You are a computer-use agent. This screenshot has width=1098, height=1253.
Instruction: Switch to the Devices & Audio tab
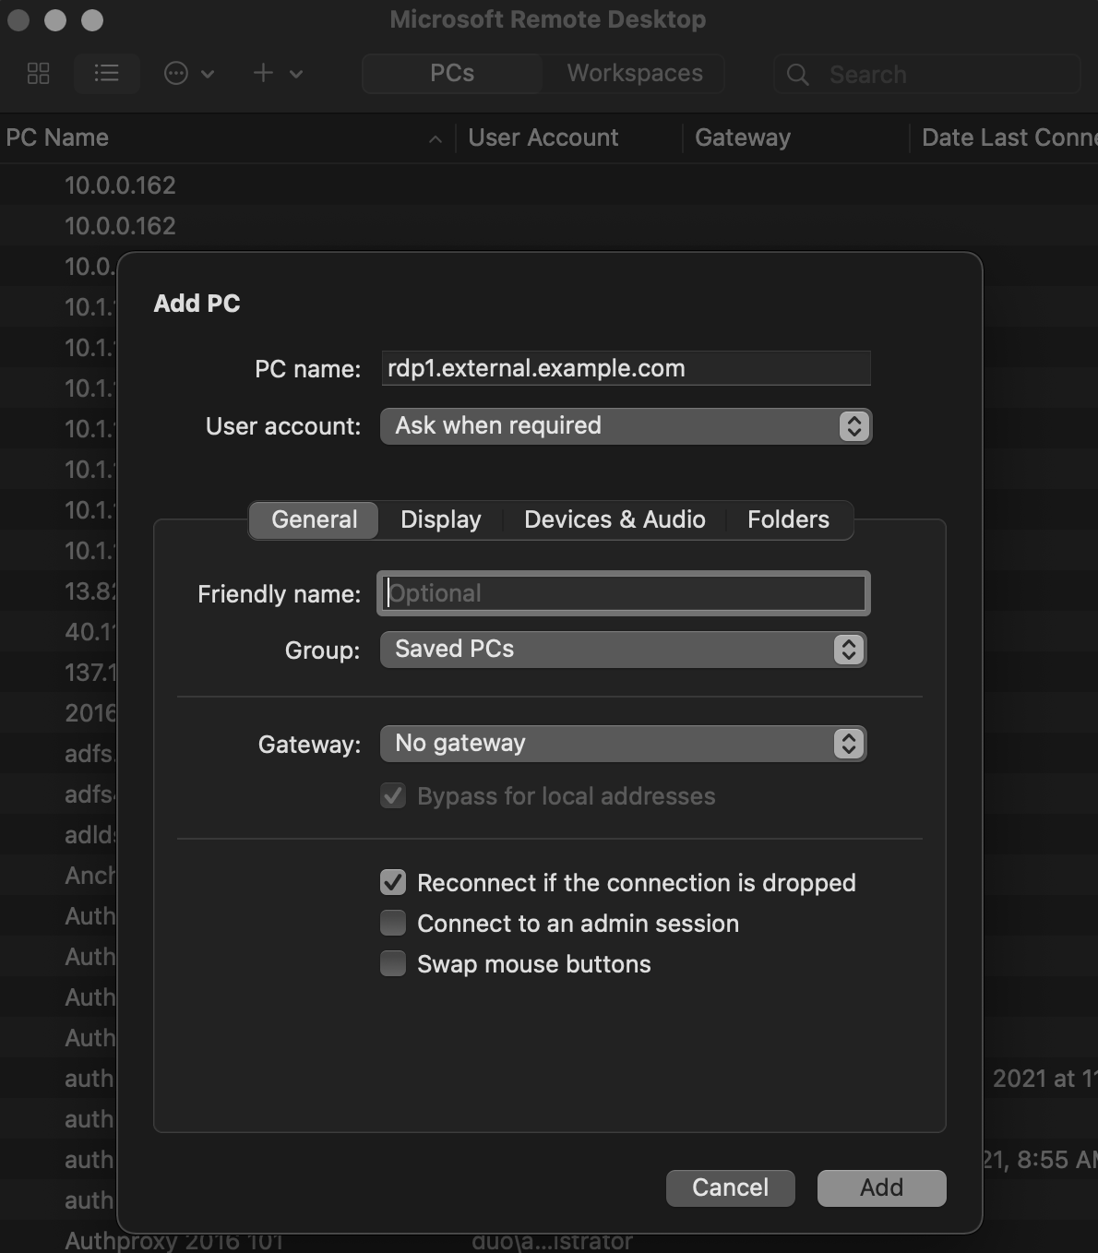614,519
